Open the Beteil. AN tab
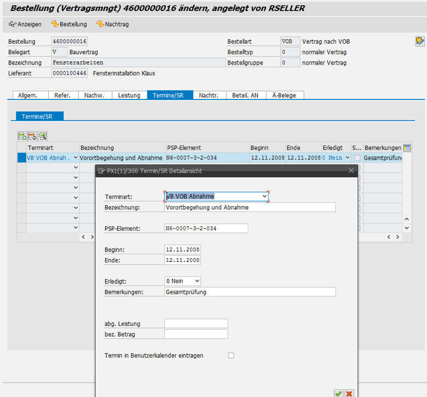This screenshot has width=427, height=397. pyautogui.click(x=245, y=95)
